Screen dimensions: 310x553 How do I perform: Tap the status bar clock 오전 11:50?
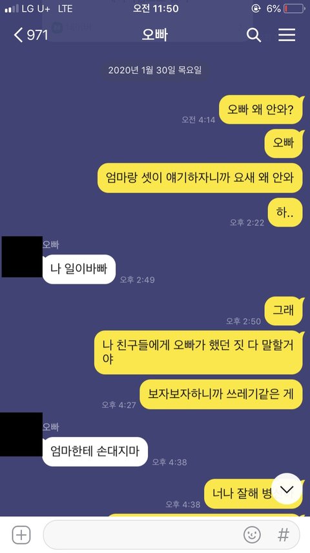(156, 8)
